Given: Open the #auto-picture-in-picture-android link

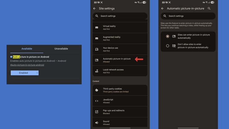Looking at the screenshot, I should (27, 65).
